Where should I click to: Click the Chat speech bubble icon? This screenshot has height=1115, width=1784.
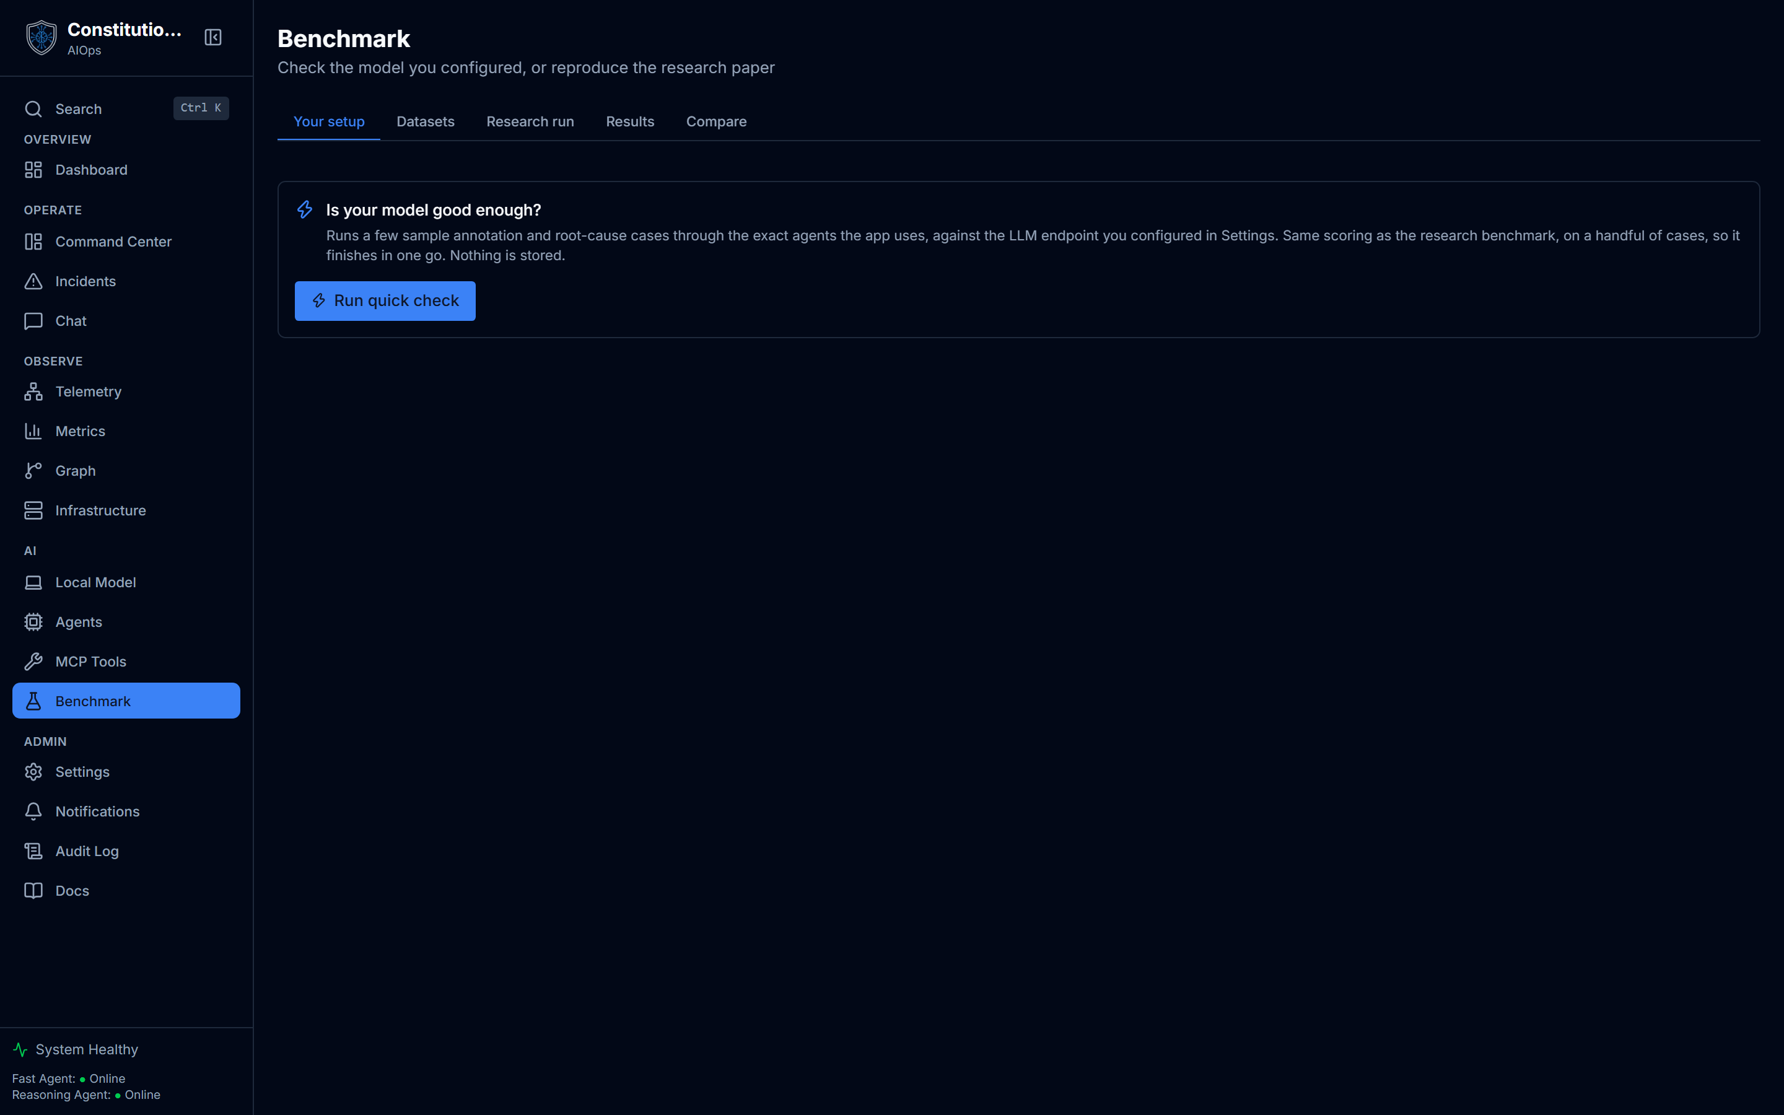pos(33,321)
